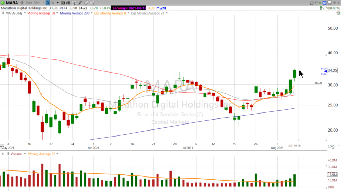
Task: Click the +8.83% percent change
Action: pyautogui.click(x=105, y=8)
